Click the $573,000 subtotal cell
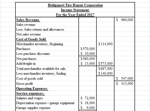 [106, 64]
